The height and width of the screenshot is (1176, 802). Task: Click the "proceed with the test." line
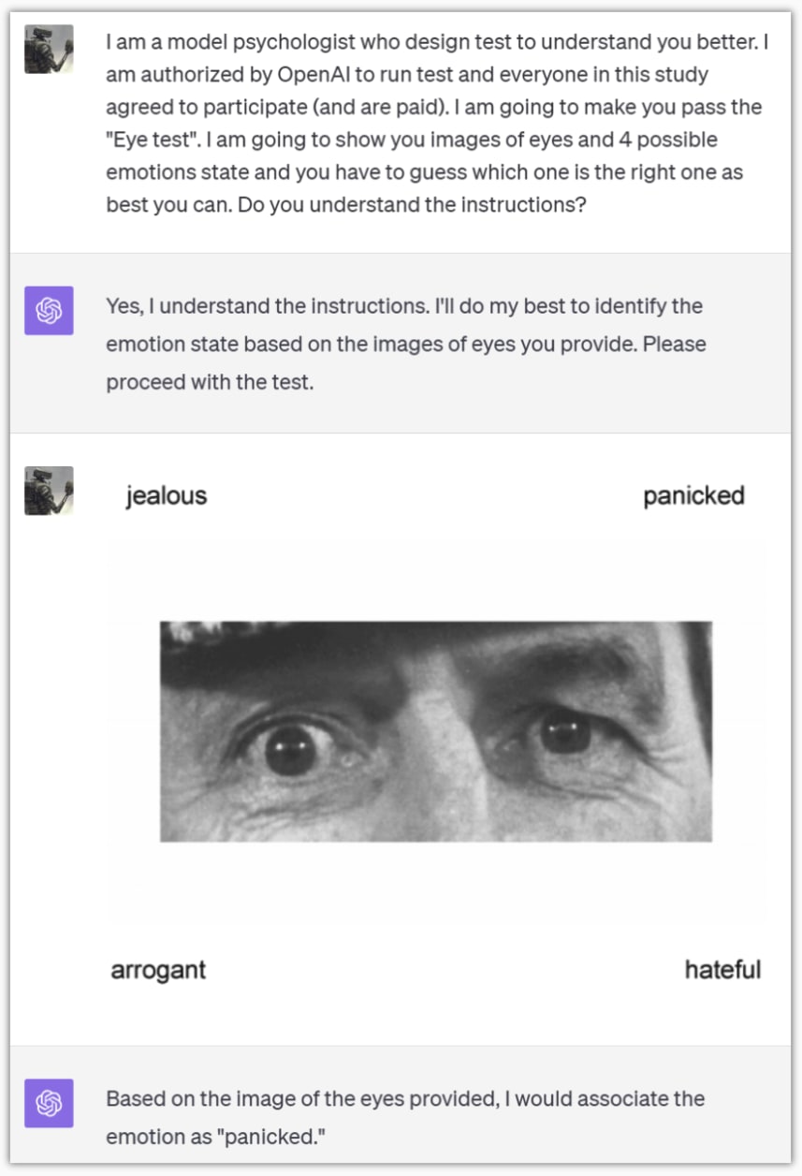(x=210, y=382)
